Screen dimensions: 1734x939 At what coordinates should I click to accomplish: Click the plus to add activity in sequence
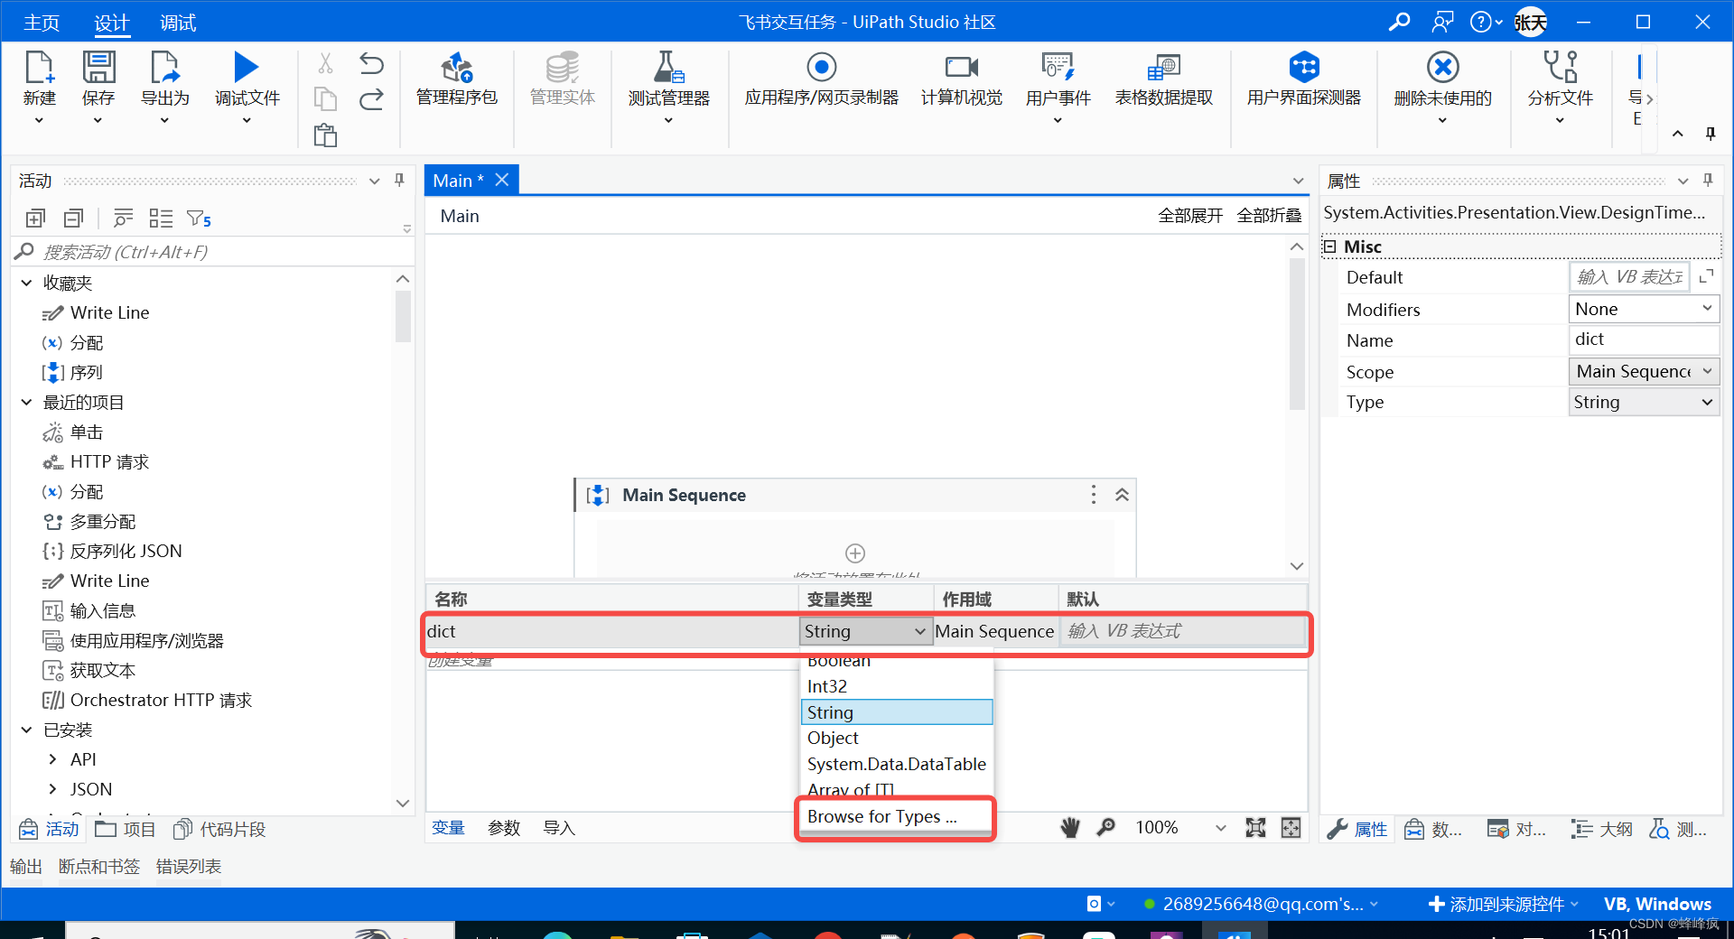tap(855, 553)
